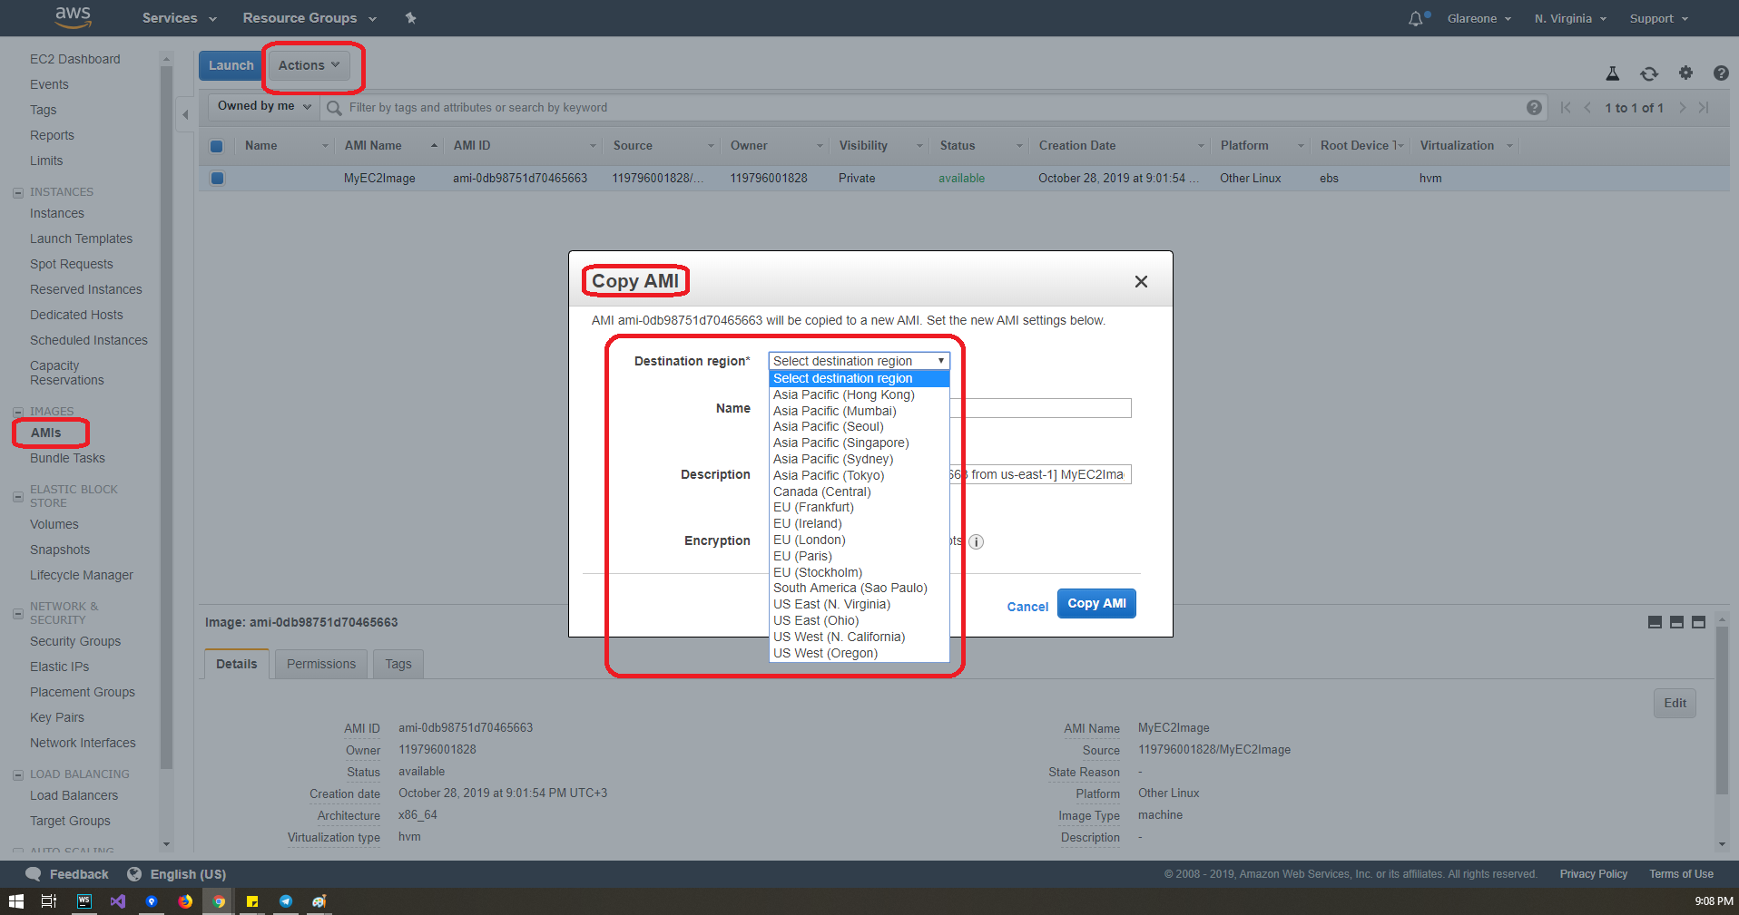This screenshot has height=915, width=1739.
Task: Open the Actions dropdown
Action: (x=309, y=65)
